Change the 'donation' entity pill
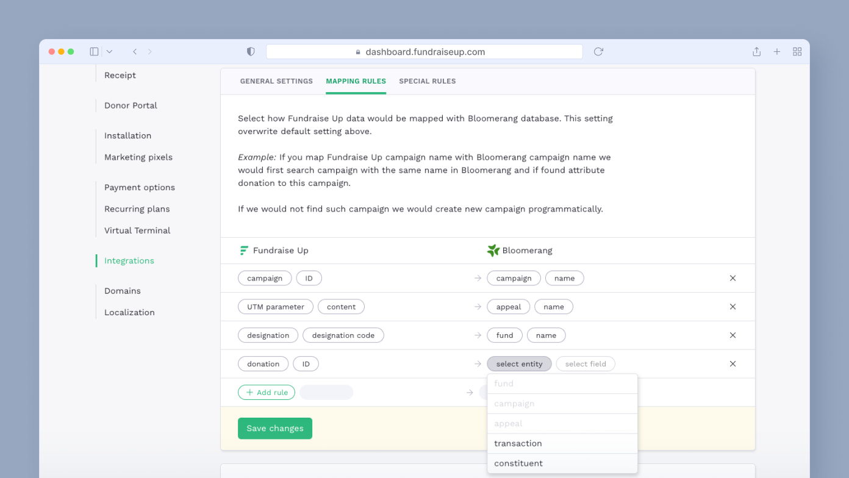The height and width of the screenshot is (478, 849). tap(263, 364)
